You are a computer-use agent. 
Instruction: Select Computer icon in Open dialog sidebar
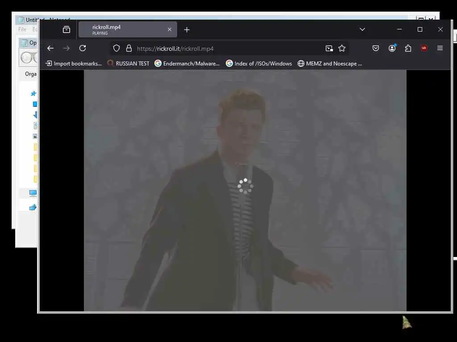point(33,193)
